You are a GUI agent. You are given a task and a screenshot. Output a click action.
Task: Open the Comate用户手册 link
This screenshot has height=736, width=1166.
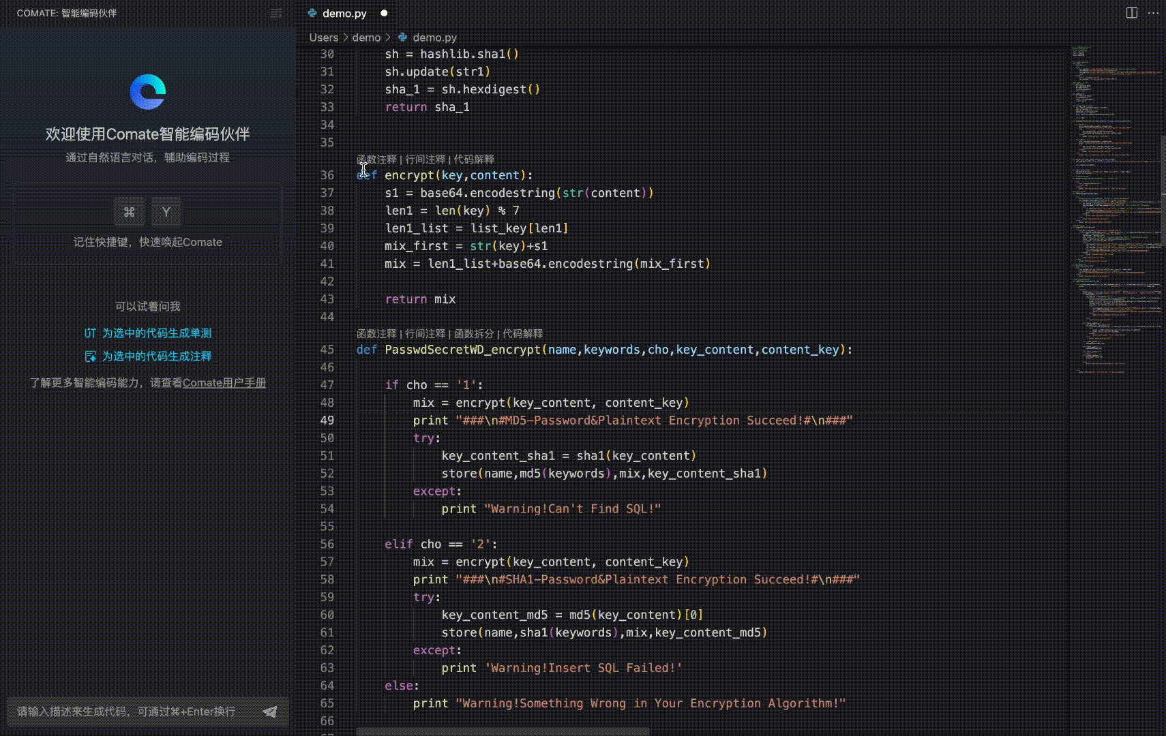(x=224, y=383)
